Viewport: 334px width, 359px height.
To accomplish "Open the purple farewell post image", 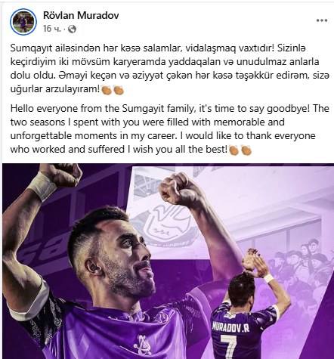I will [x=168, y=261].
